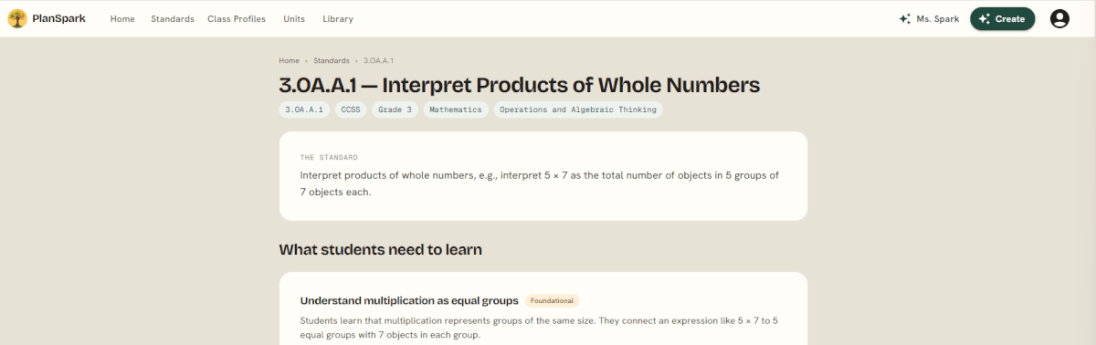1096x345 pixels.
Task: Click the Foundational badge
Action: pos(552,300)
